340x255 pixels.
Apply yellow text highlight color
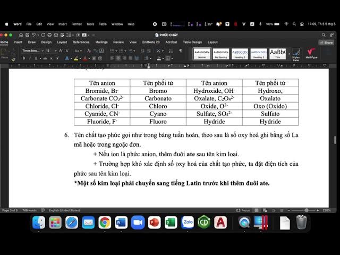76,58
